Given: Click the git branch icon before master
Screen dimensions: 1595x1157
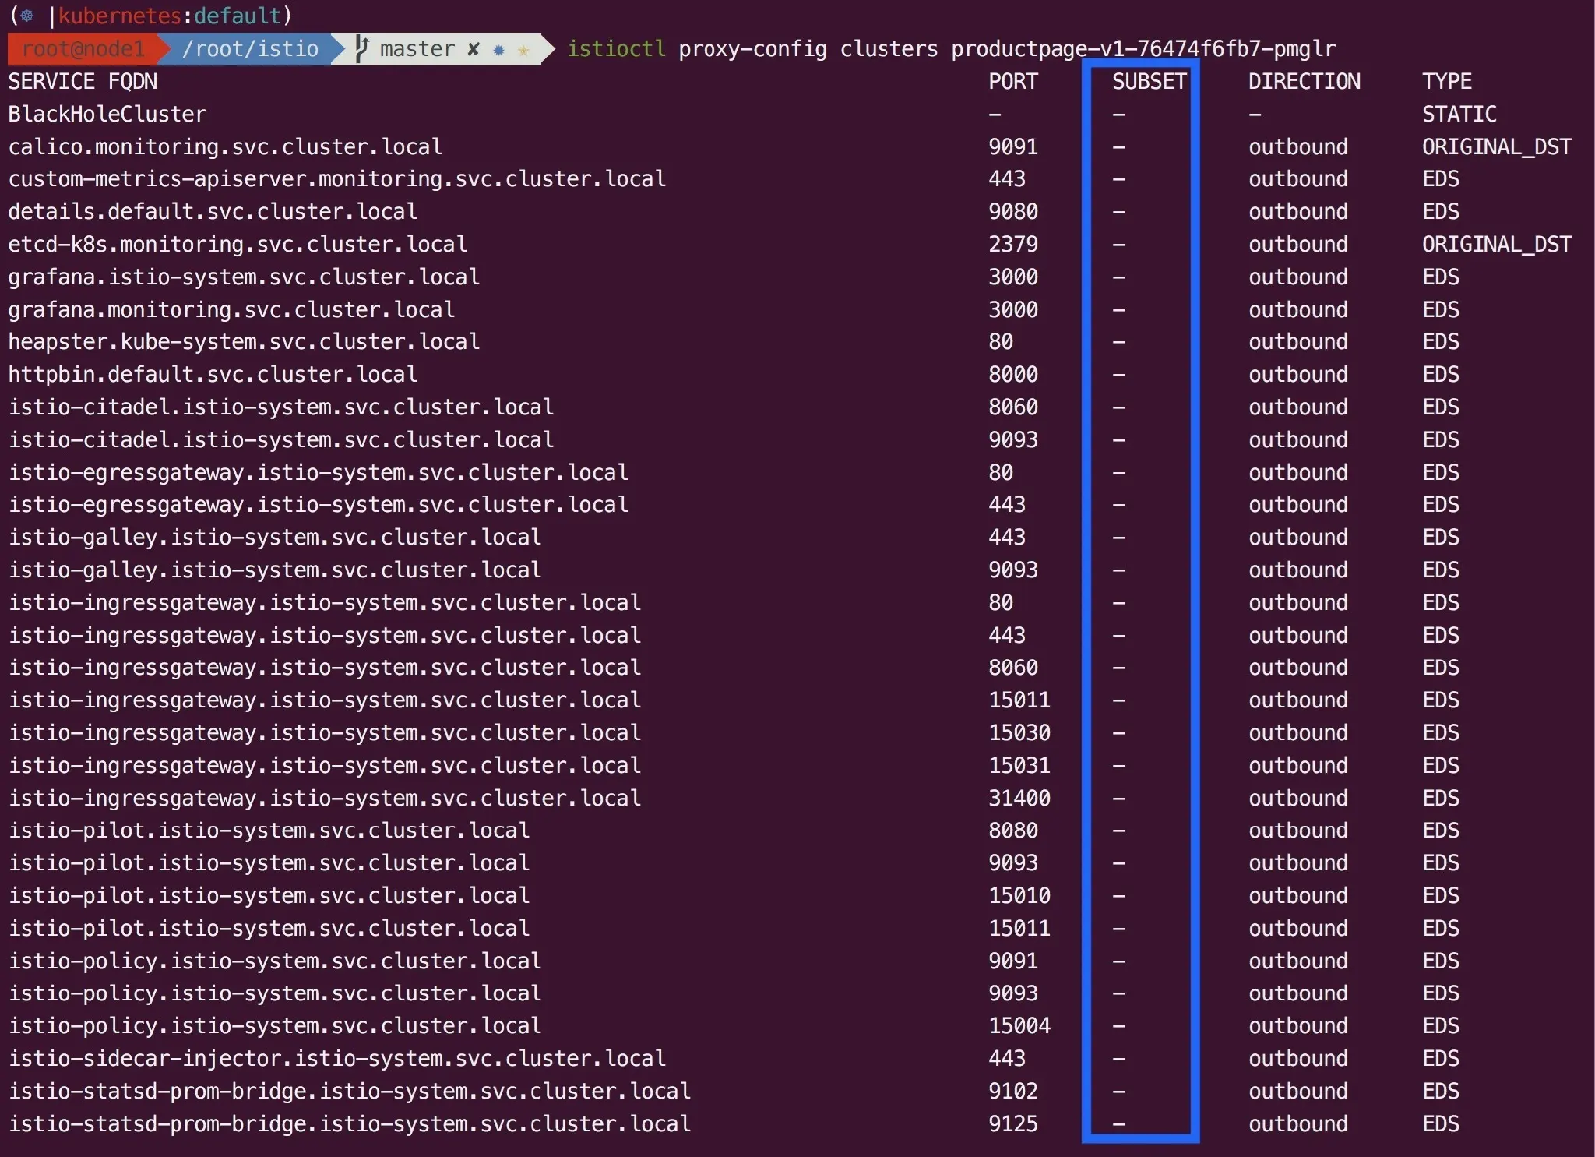Looking at the screenshot, I should pos(361,48).
